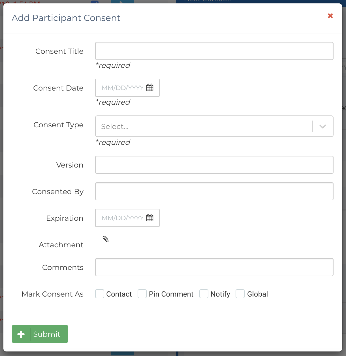This screenshot has width=346, height=356.
Task: Click the plus icon on Submit
Action: coord(21,334)
